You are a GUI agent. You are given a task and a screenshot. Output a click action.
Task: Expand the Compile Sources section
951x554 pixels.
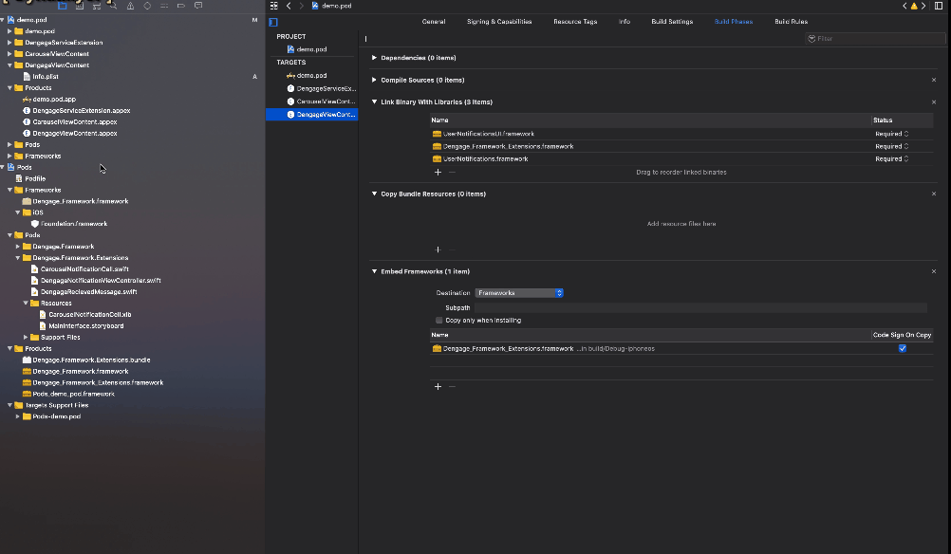click(x=374, y=80)
